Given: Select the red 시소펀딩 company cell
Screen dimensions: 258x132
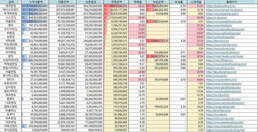Looking at the screenshot, I should point(11,18).
